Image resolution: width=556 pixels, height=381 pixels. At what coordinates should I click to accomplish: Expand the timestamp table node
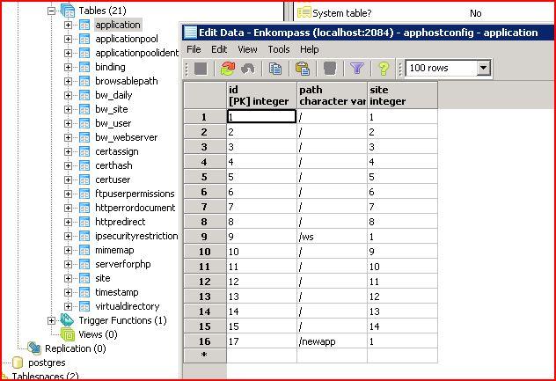click(68, 292)
